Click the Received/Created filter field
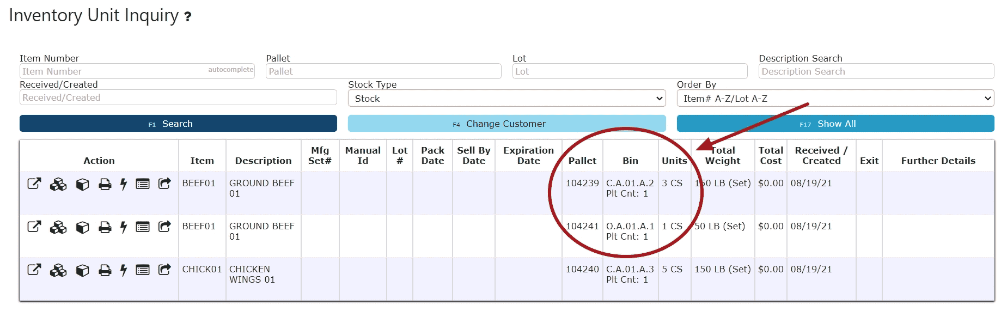1007x311 pixels. 178,97
